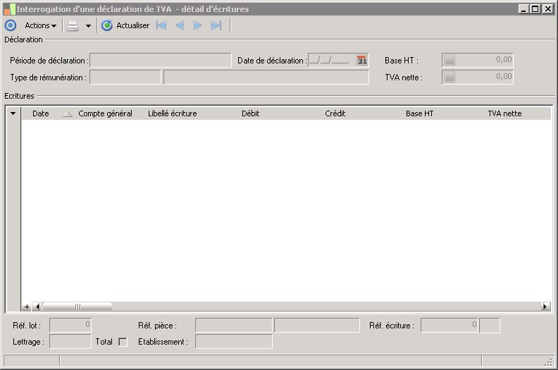The width and height of the screenshot is (558, 370).
Task: Click the Type de rémunération description field
Action: click(266, 78)
